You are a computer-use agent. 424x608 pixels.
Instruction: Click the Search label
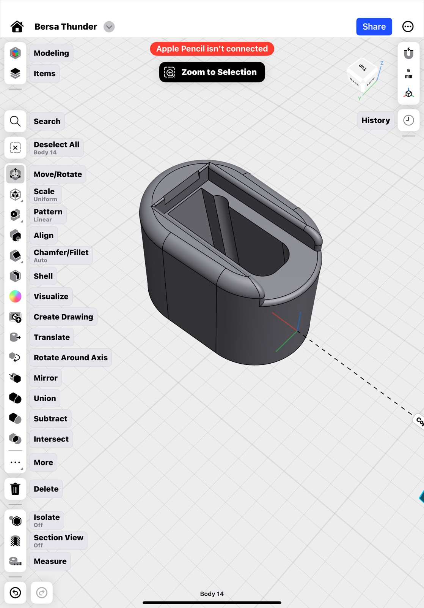click(47, 122)
